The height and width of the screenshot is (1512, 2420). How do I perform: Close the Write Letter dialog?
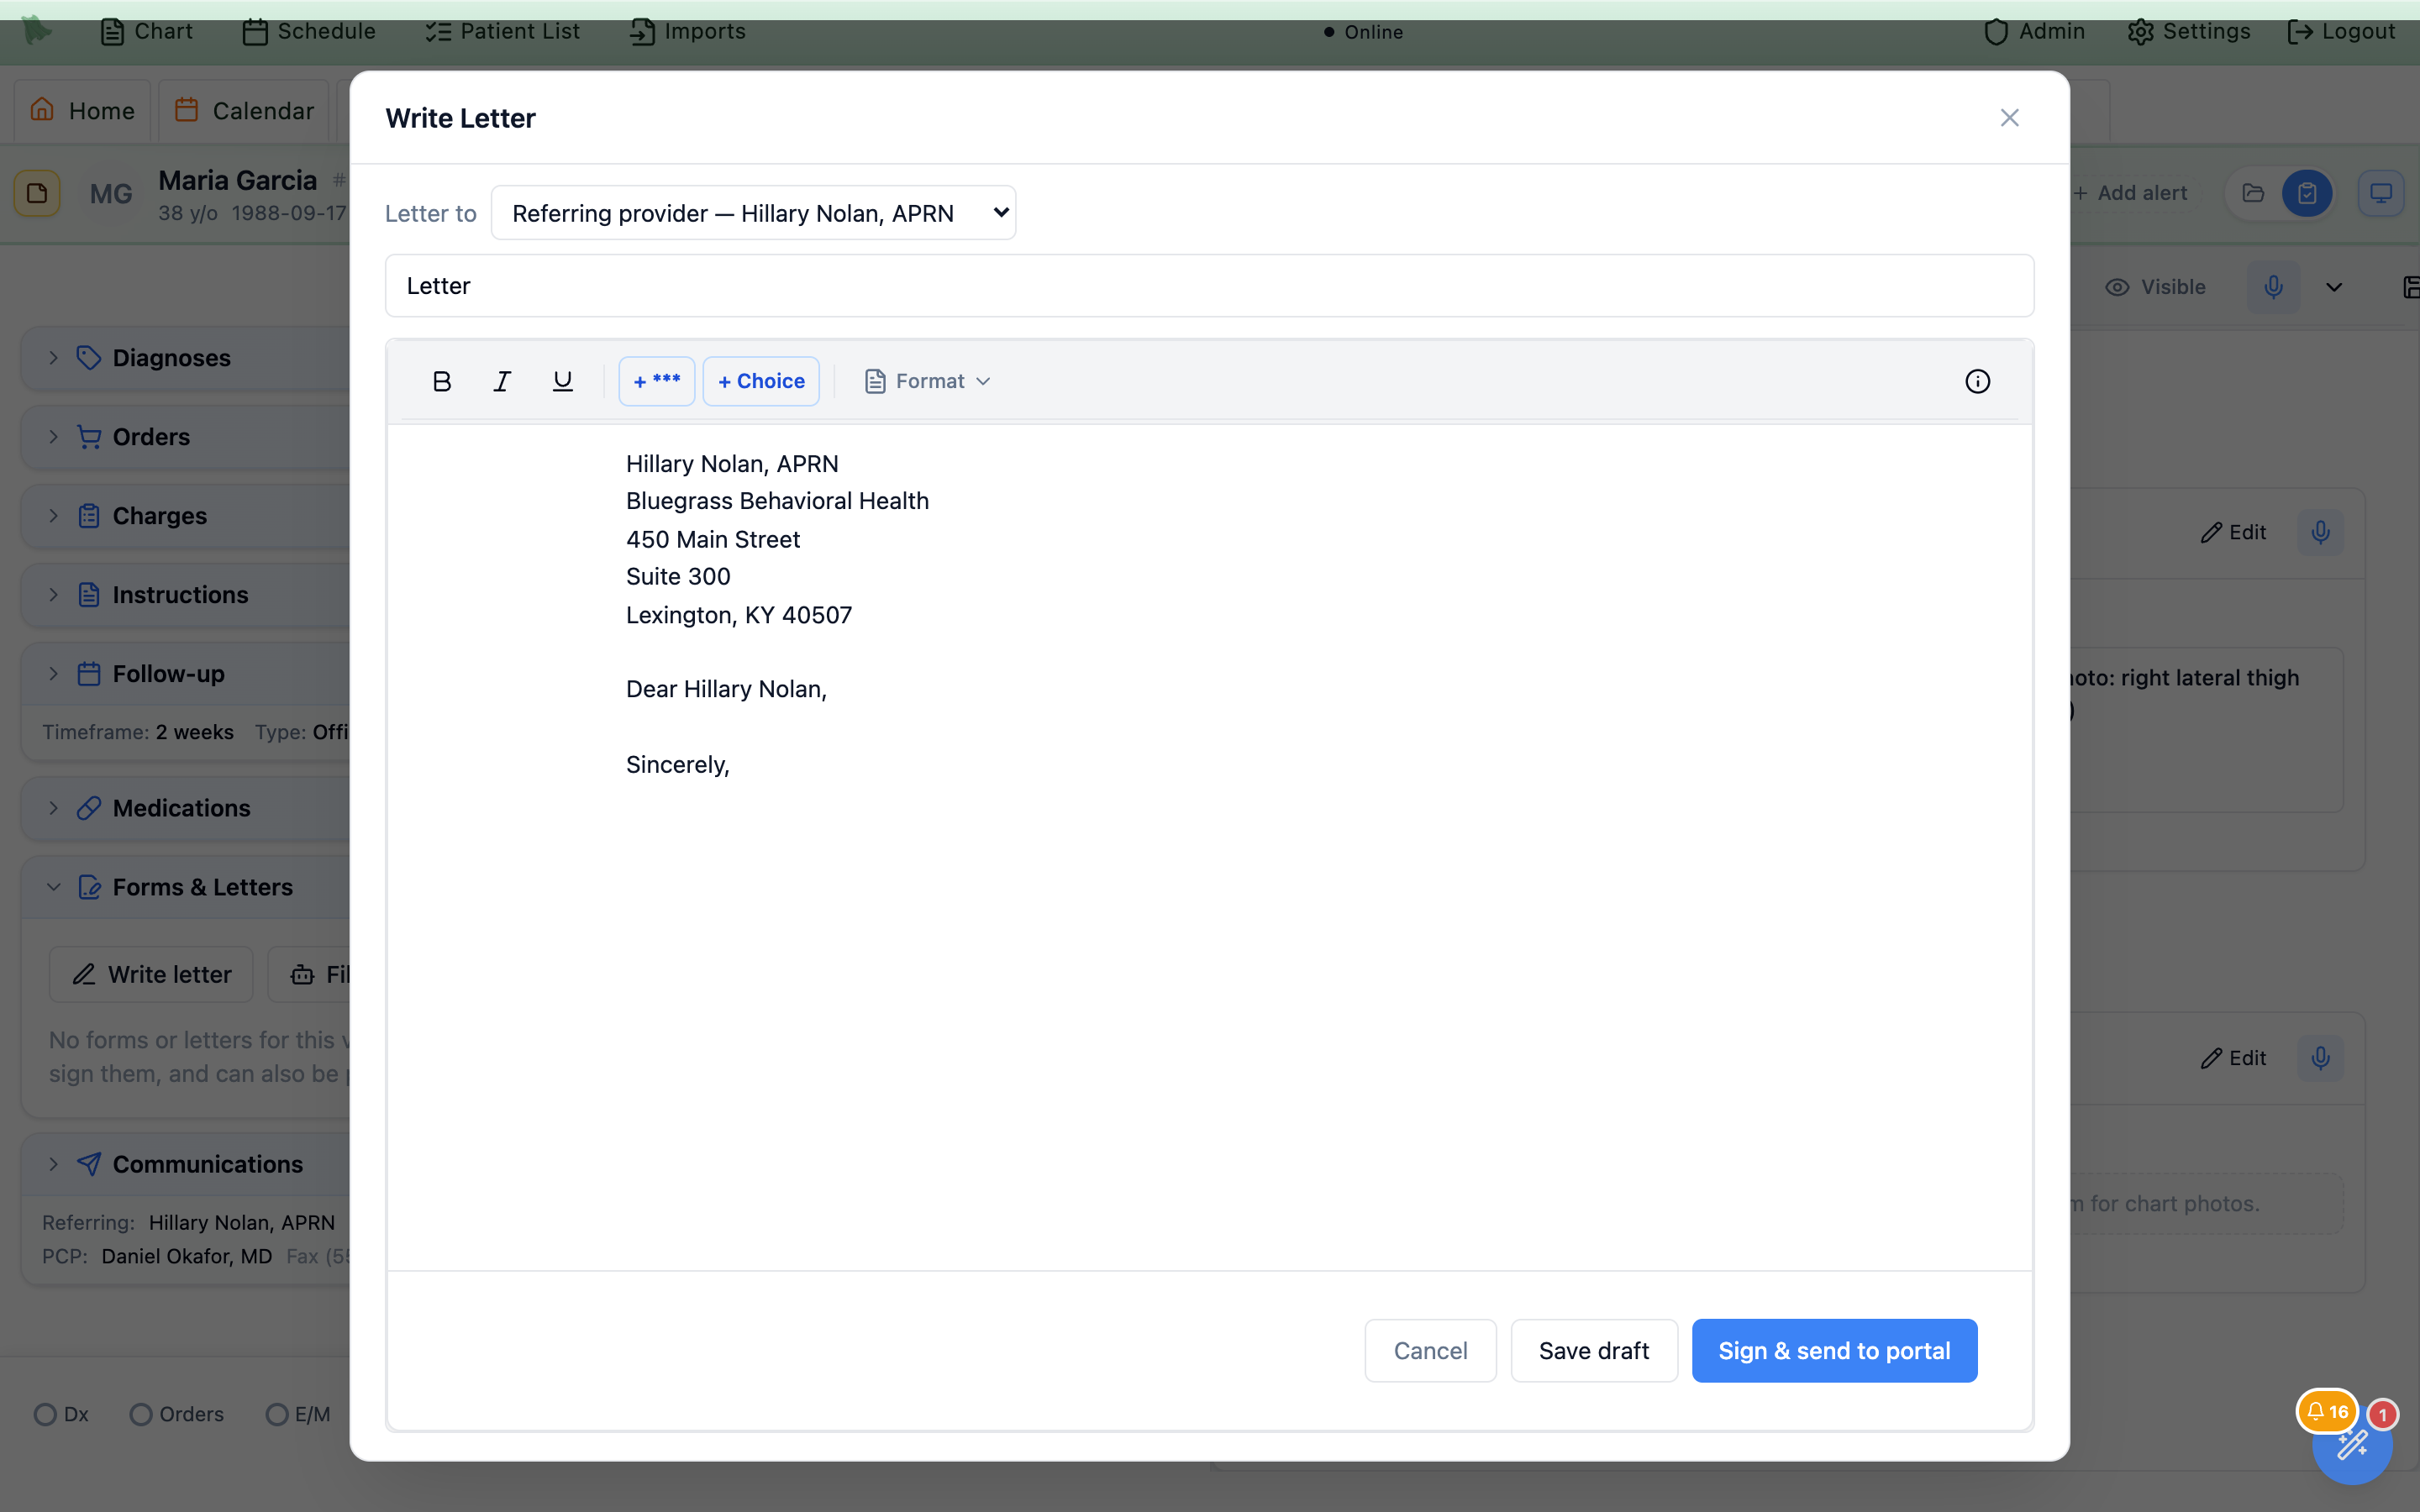pyautogui.click(x=2009, y=118)
